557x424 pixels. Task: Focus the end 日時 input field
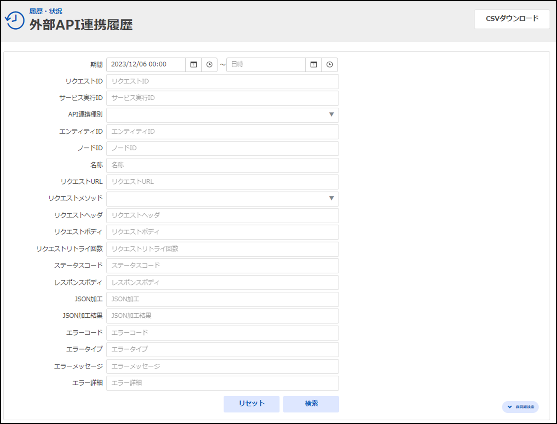point(266,65)
